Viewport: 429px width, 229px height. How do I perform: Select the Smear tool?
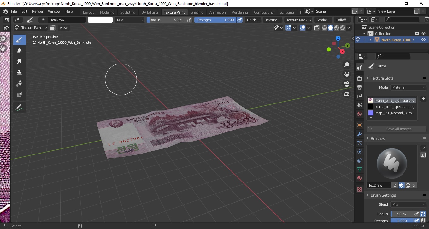[x=19, y=61]
